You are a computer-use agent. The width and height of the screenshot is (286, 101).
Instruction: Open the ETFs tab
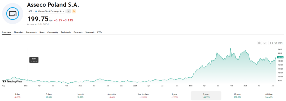click(x=99, y=32)
